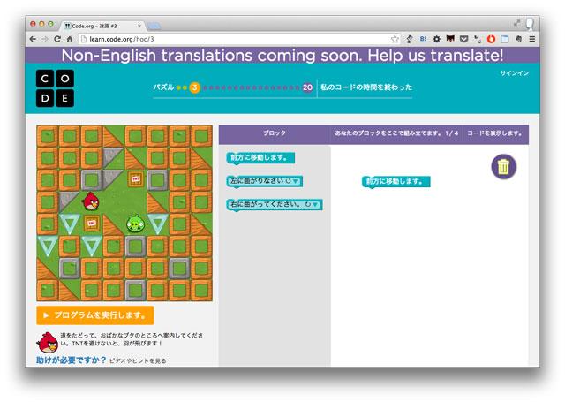Screen dimensions: 565x402
Task: Click ビデオやヒントを見る hint text
Action: [x=138, y=360]
